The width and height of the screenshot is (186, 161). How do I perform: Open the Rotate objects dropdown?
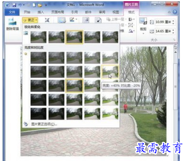click(132, 31)
